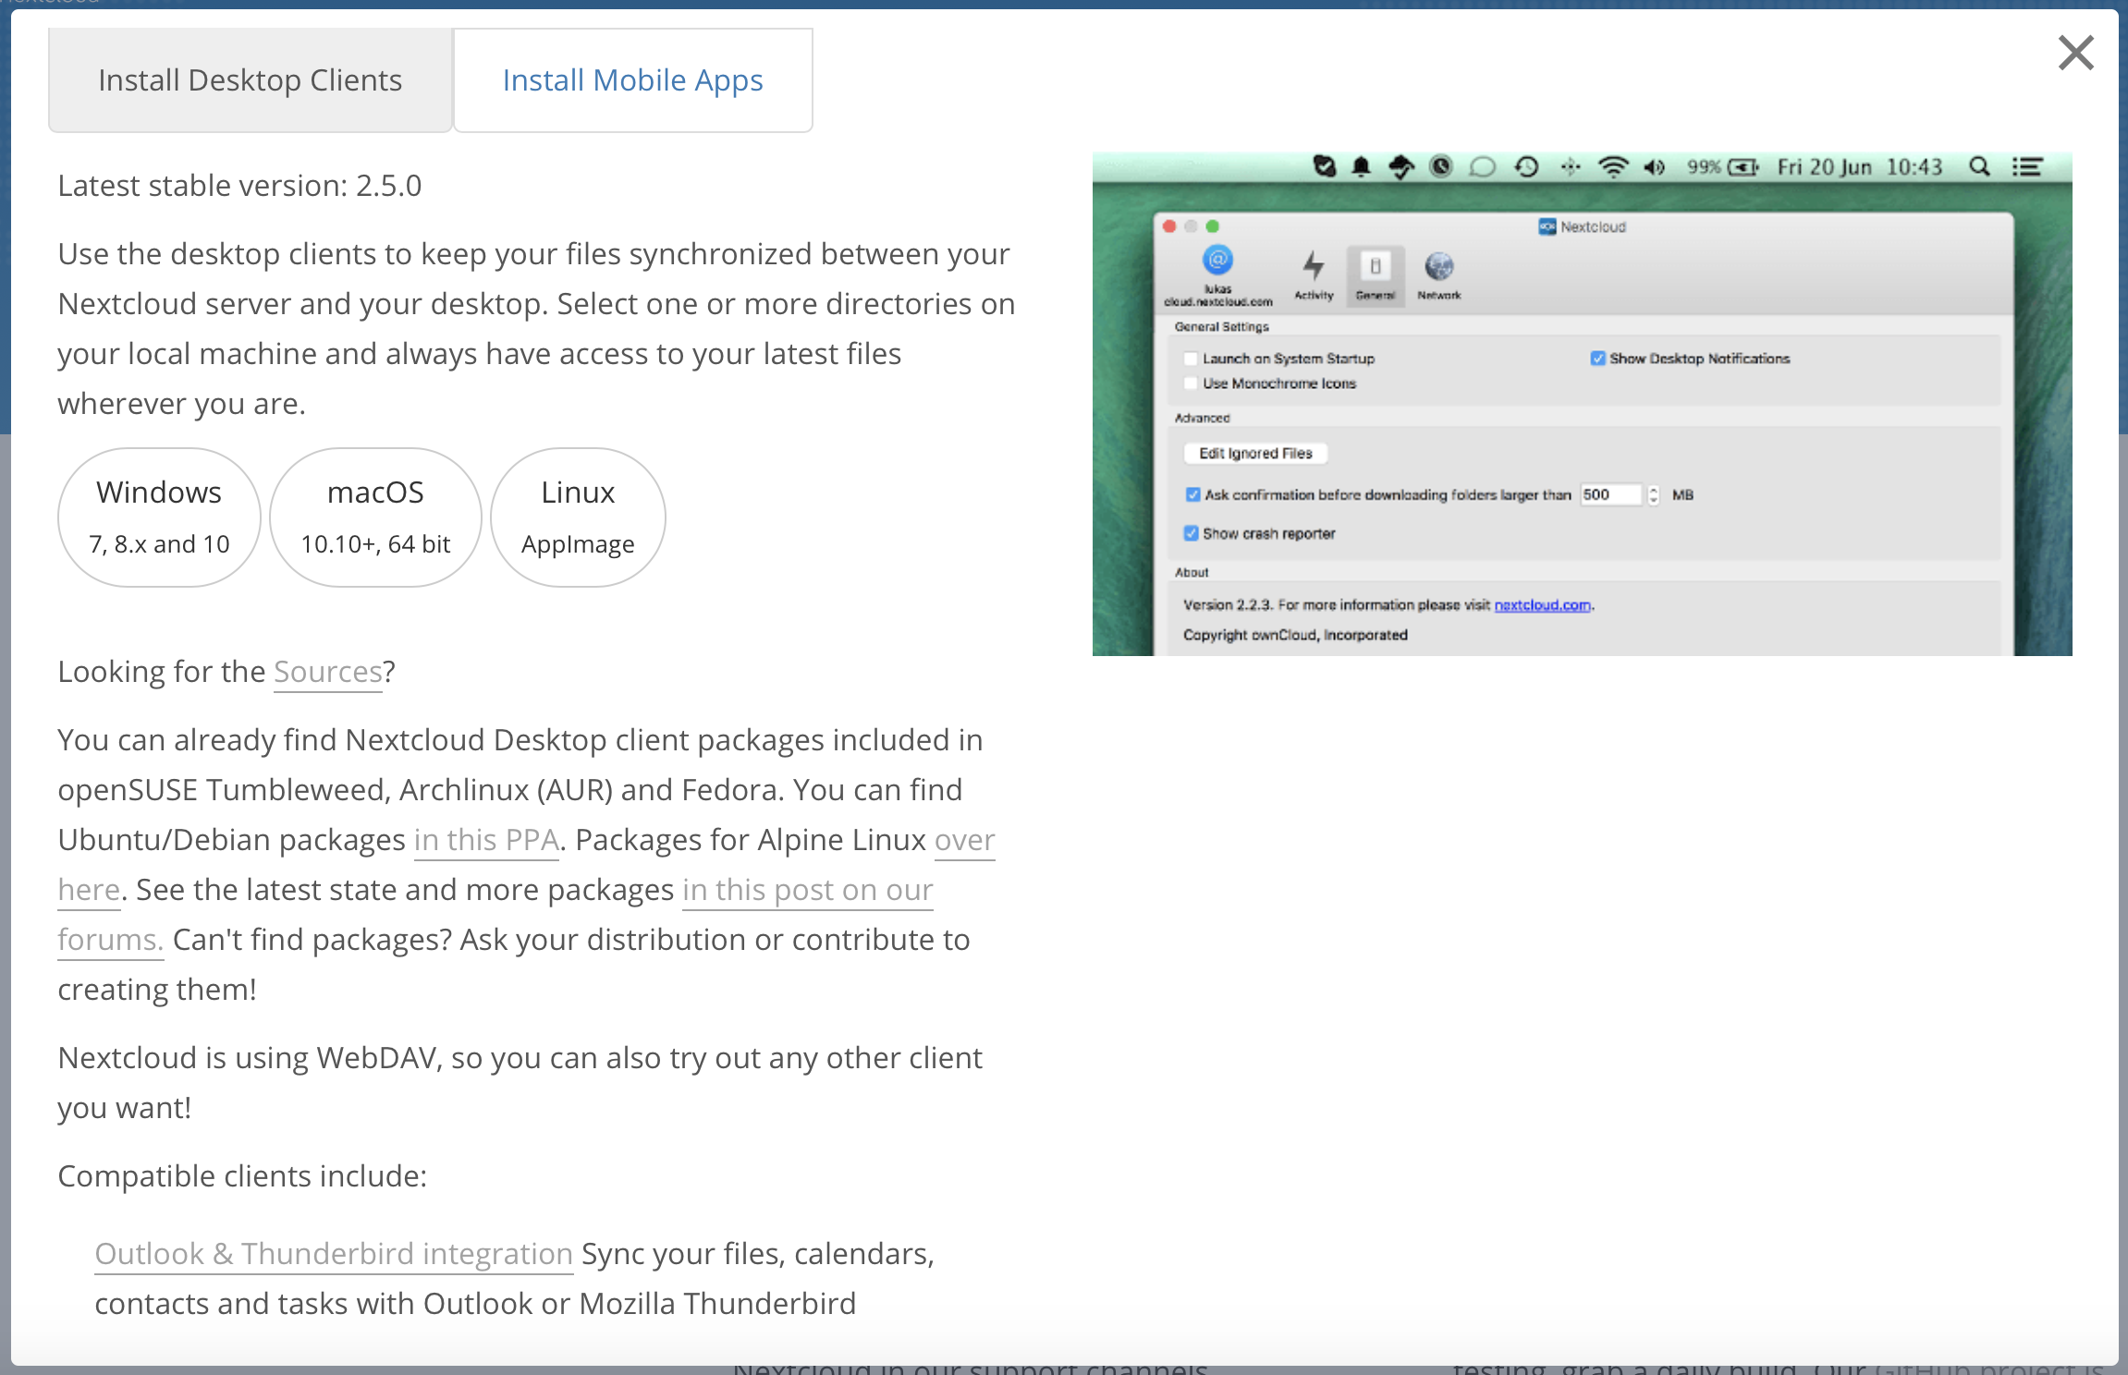Follow the "in this PPA" link
The image size is (2128, 1375).
click(486, 840)
